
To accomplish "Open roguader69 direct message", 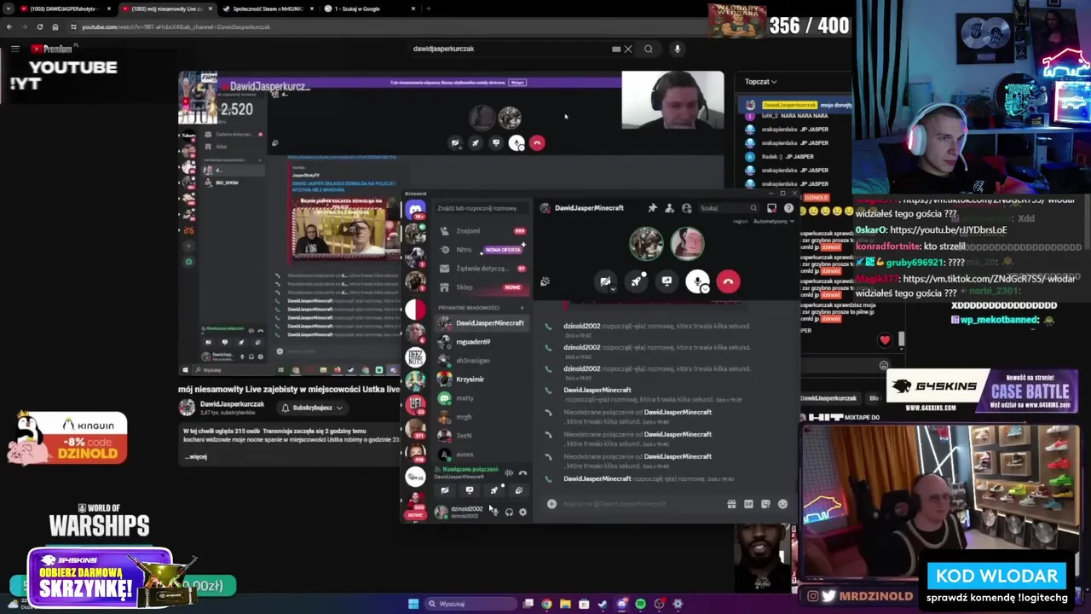I will click(482, 342).
